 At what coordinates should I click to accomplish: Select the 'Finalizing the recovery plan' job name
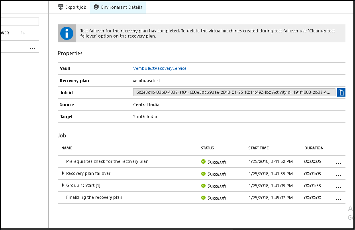(94, 197)
